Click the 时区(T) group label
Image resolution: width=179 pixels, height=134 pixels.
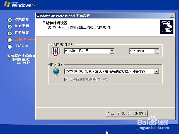[x=56, y=65]
